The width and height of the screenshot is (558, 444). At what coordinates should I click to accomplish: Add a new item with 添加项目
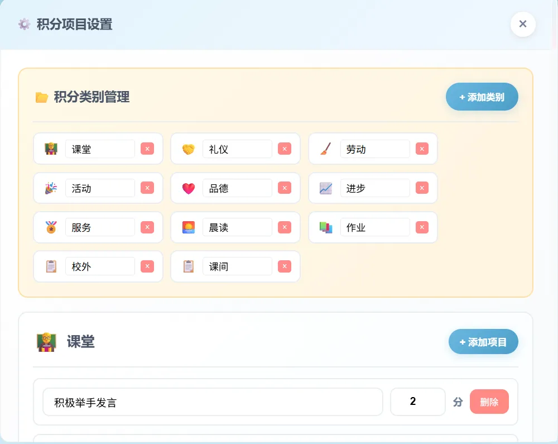pos(483,342)
